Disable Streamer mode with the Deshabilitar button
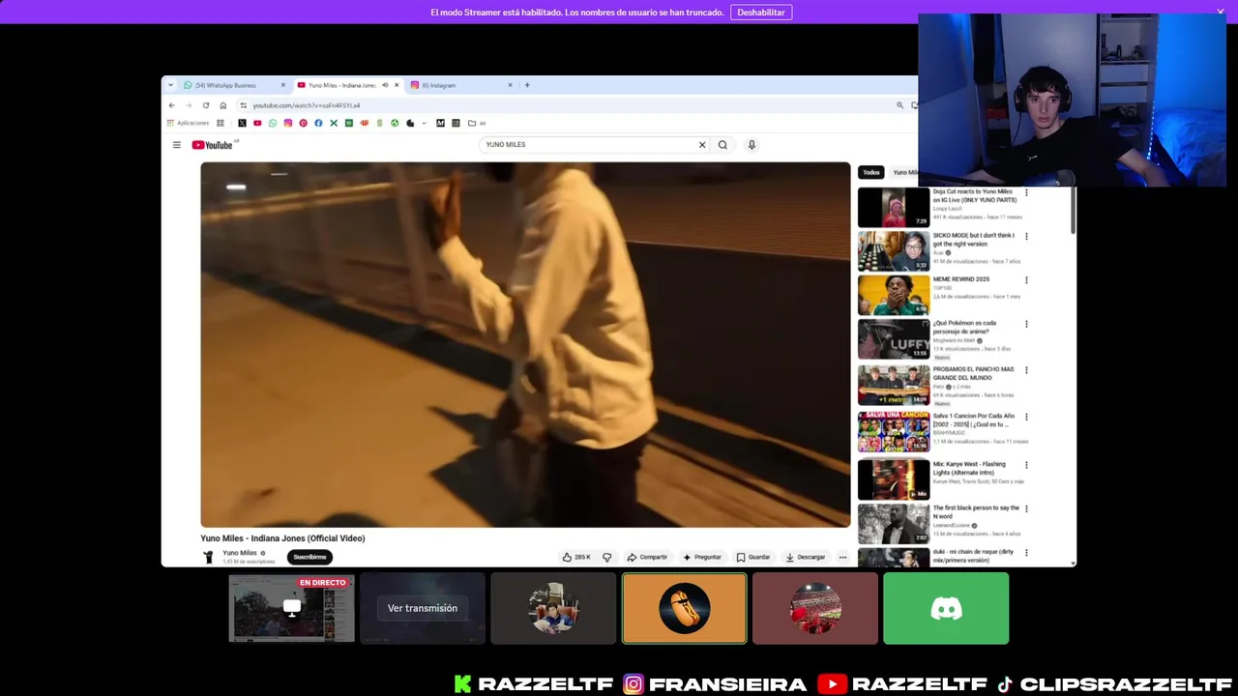1238x696 pixels. [761, 13]
